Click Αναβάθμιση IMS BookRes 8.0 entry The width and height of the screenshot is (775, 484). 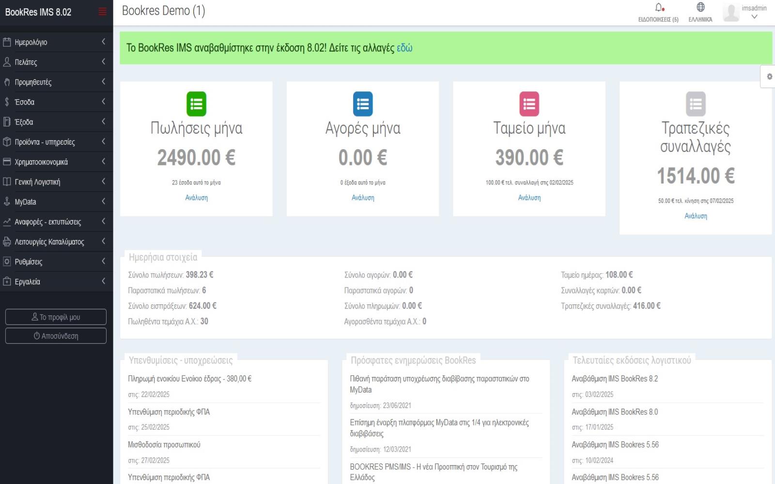pyautogui.click(x=615, y=412)
